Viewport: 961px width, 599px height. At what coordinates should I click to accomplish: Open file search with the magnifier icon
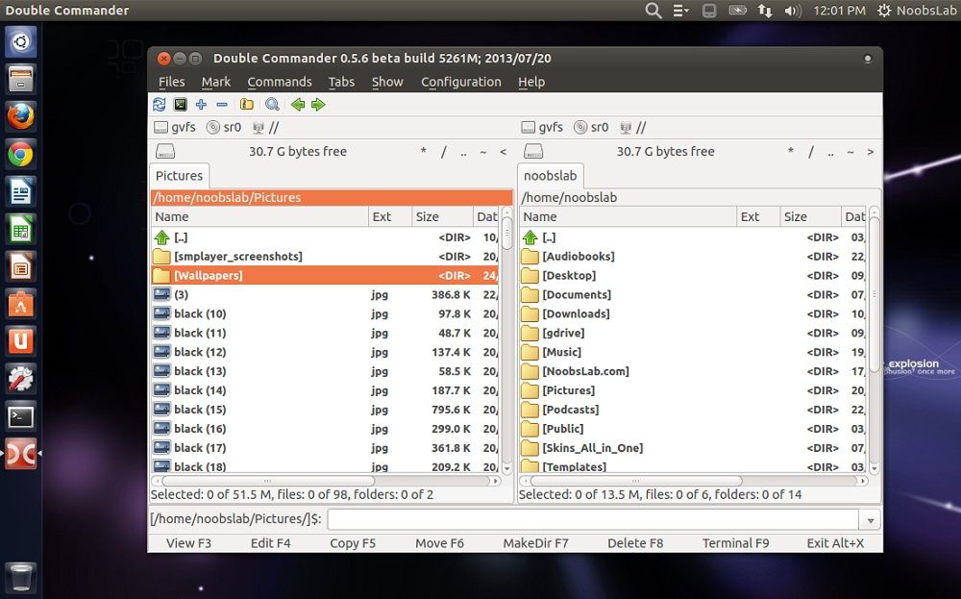pos(272,104)
